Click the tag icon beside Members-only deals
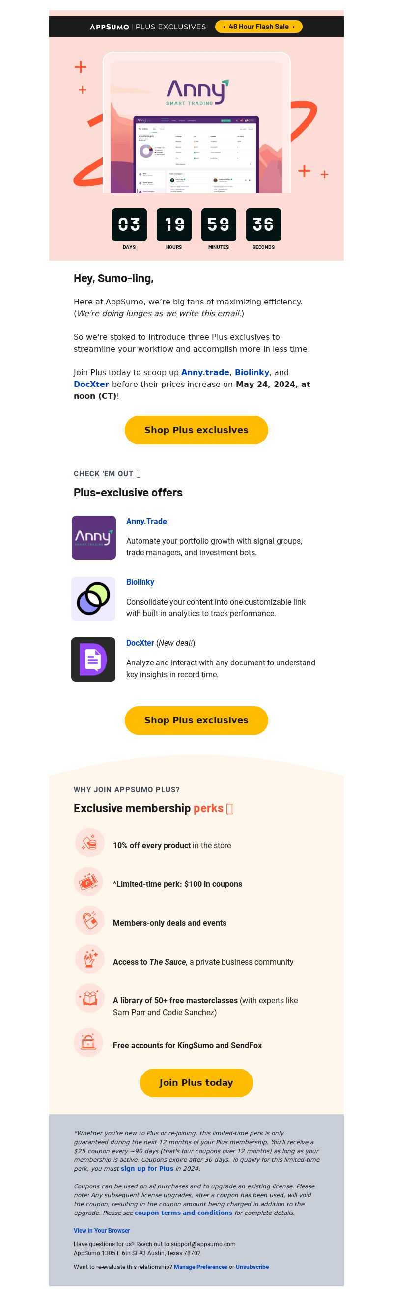The image size is (393, 1296). 89,920
